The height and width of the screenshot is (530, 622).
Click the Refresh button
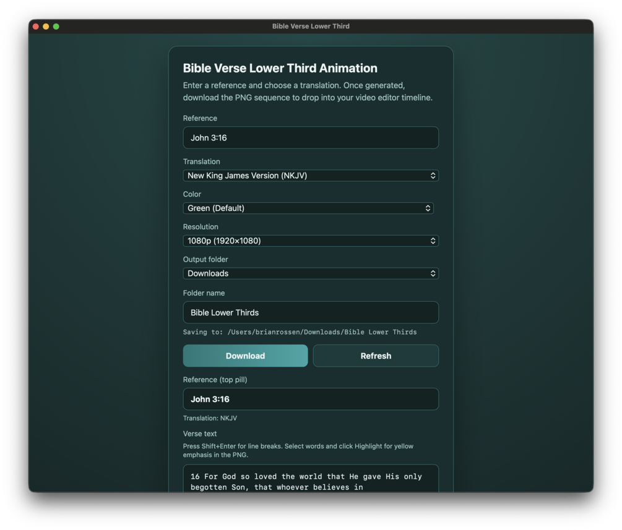click(376, 356)
